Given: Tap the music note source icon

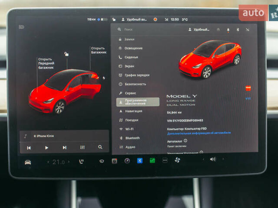Looking at the screenshot, I should 25,136.
